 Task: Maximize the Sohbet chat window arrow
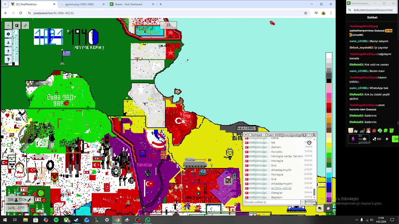coord(309,135)
